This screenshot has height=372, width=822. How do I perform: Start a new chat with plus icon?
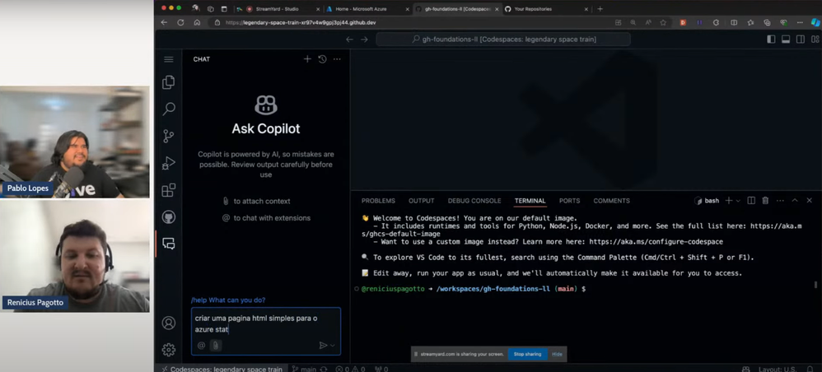tap(307, 59)
